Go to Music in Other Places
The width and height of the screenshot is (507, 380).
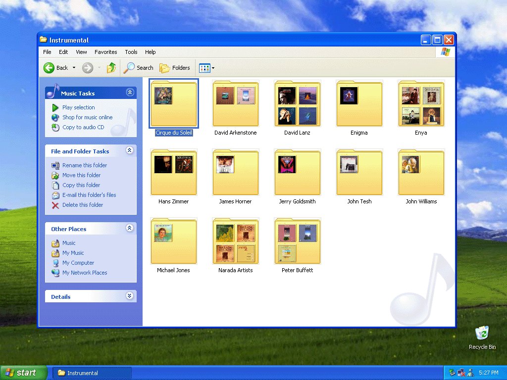tap(68, 243)
